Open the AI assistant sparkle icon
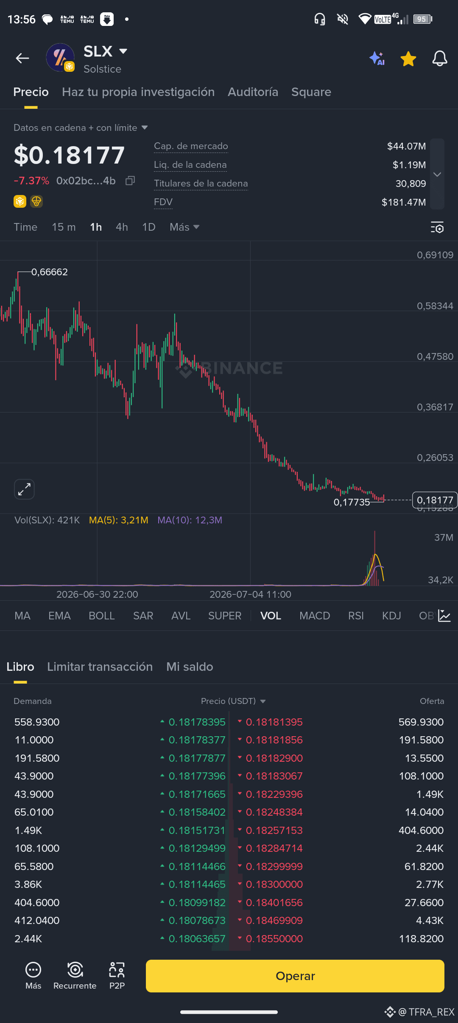Image resolution: width=458 pixels, height=1023 pixels. [x=377, y=58]
